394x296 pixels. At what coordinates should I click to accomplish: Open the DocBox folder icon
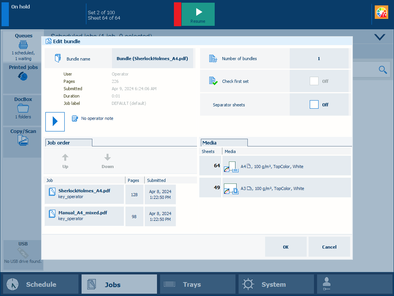click(x=23, y=108)
